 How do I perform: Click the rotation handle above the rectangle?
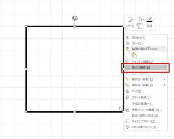coord(75,18)
